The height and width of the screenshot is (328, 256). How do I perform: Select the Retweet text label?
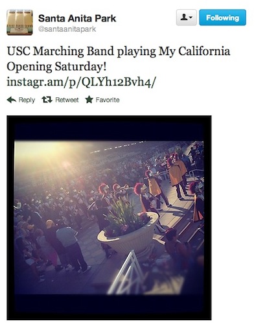point(67,100)
